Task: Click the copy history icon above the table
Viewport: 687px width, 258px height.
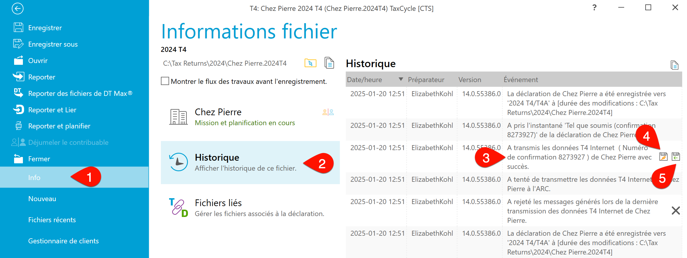Action: 674,65
